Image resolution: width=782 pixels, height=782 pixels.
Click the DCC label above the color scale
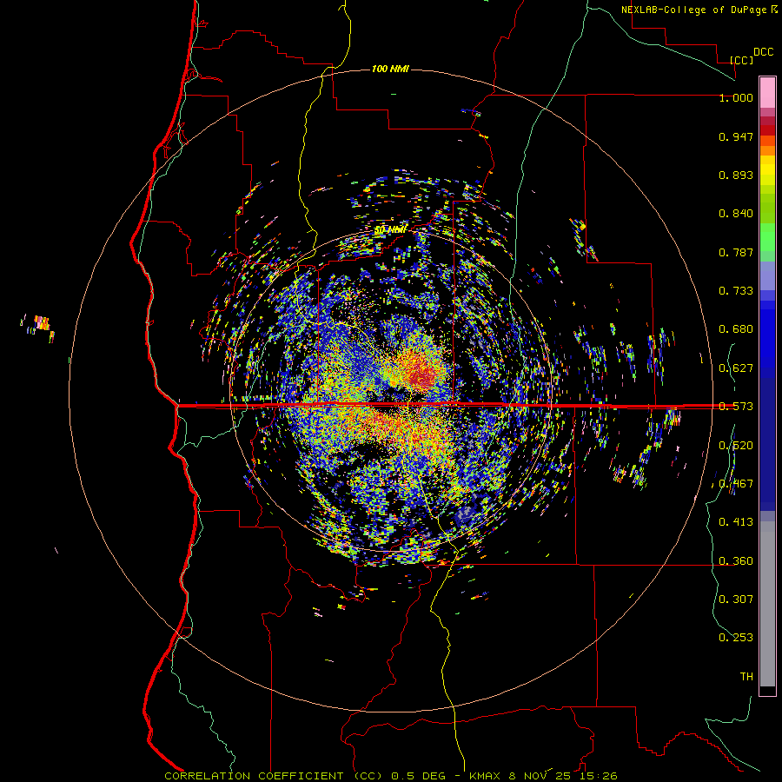(763, 52)
